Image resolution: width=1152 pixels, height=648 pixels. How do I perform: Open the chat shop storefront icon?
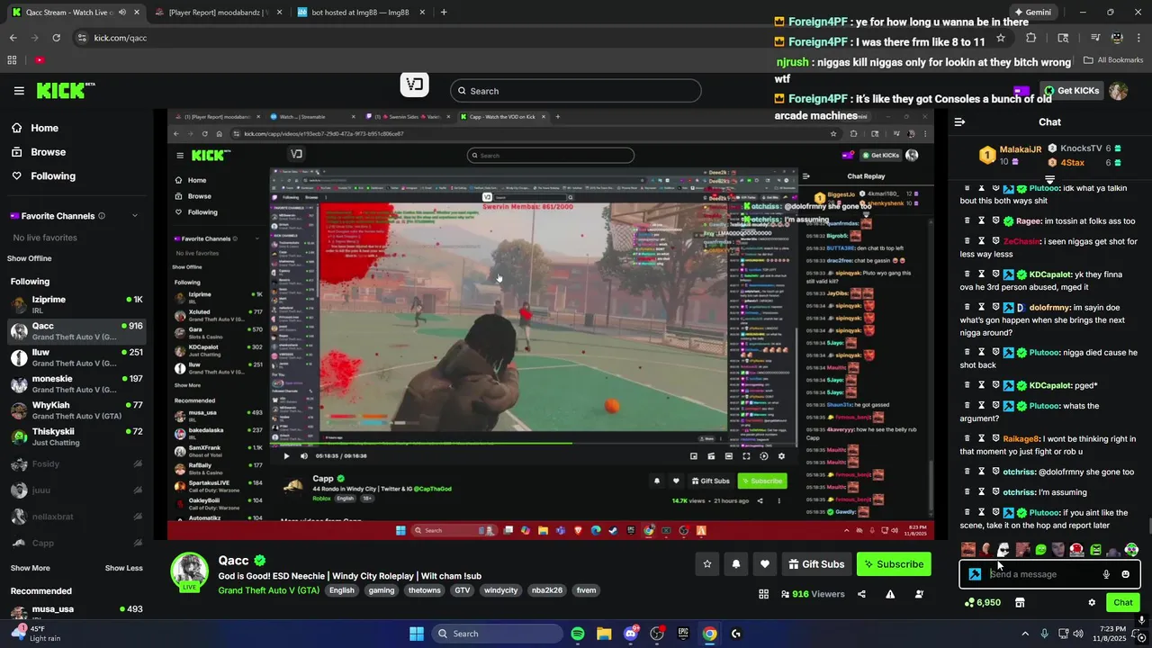point(1020,602)
